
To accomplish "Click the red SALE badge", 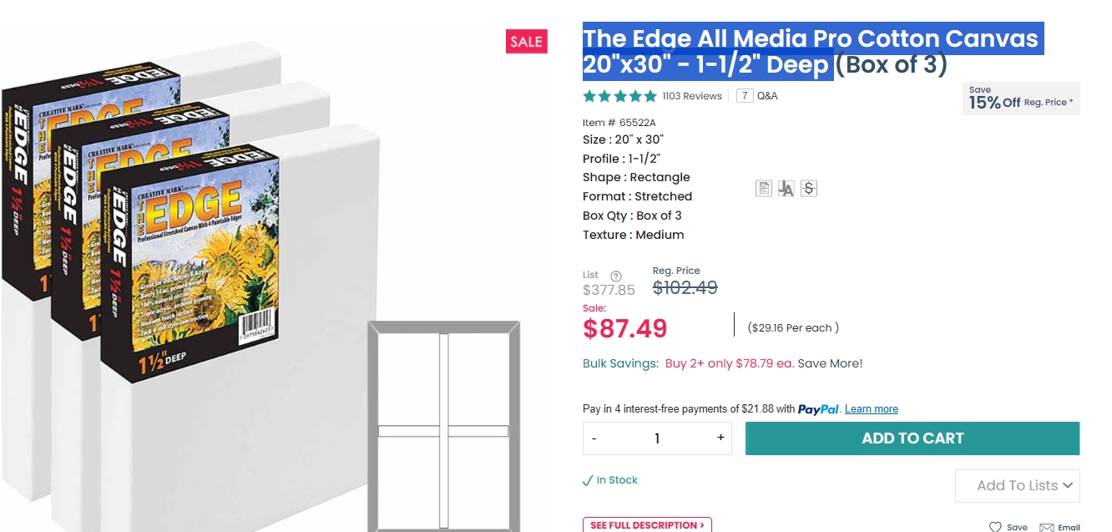I will pos(526,42).
